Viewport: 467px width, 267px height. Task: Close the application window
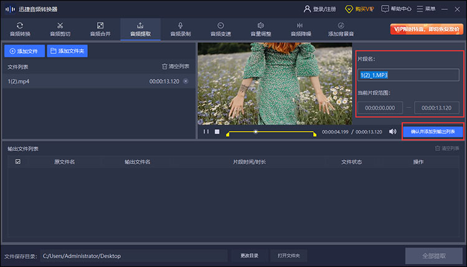point(458,9)
